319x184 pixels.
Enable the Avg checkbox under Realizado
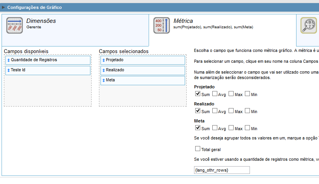tap(215, 111)
